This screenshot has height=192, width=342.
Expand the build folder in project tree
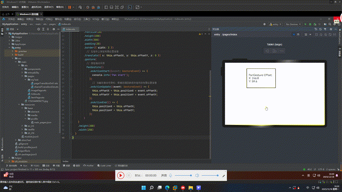13,55
